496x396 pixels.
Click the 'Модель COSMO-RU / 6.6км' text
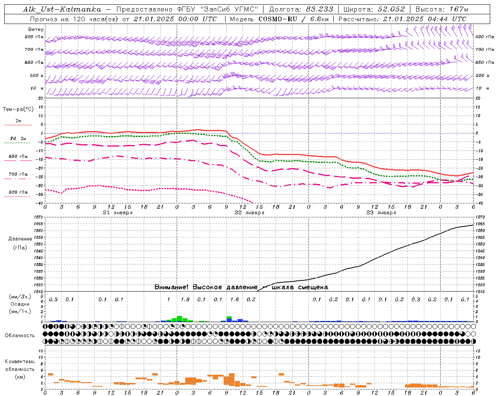coord(279,19)
